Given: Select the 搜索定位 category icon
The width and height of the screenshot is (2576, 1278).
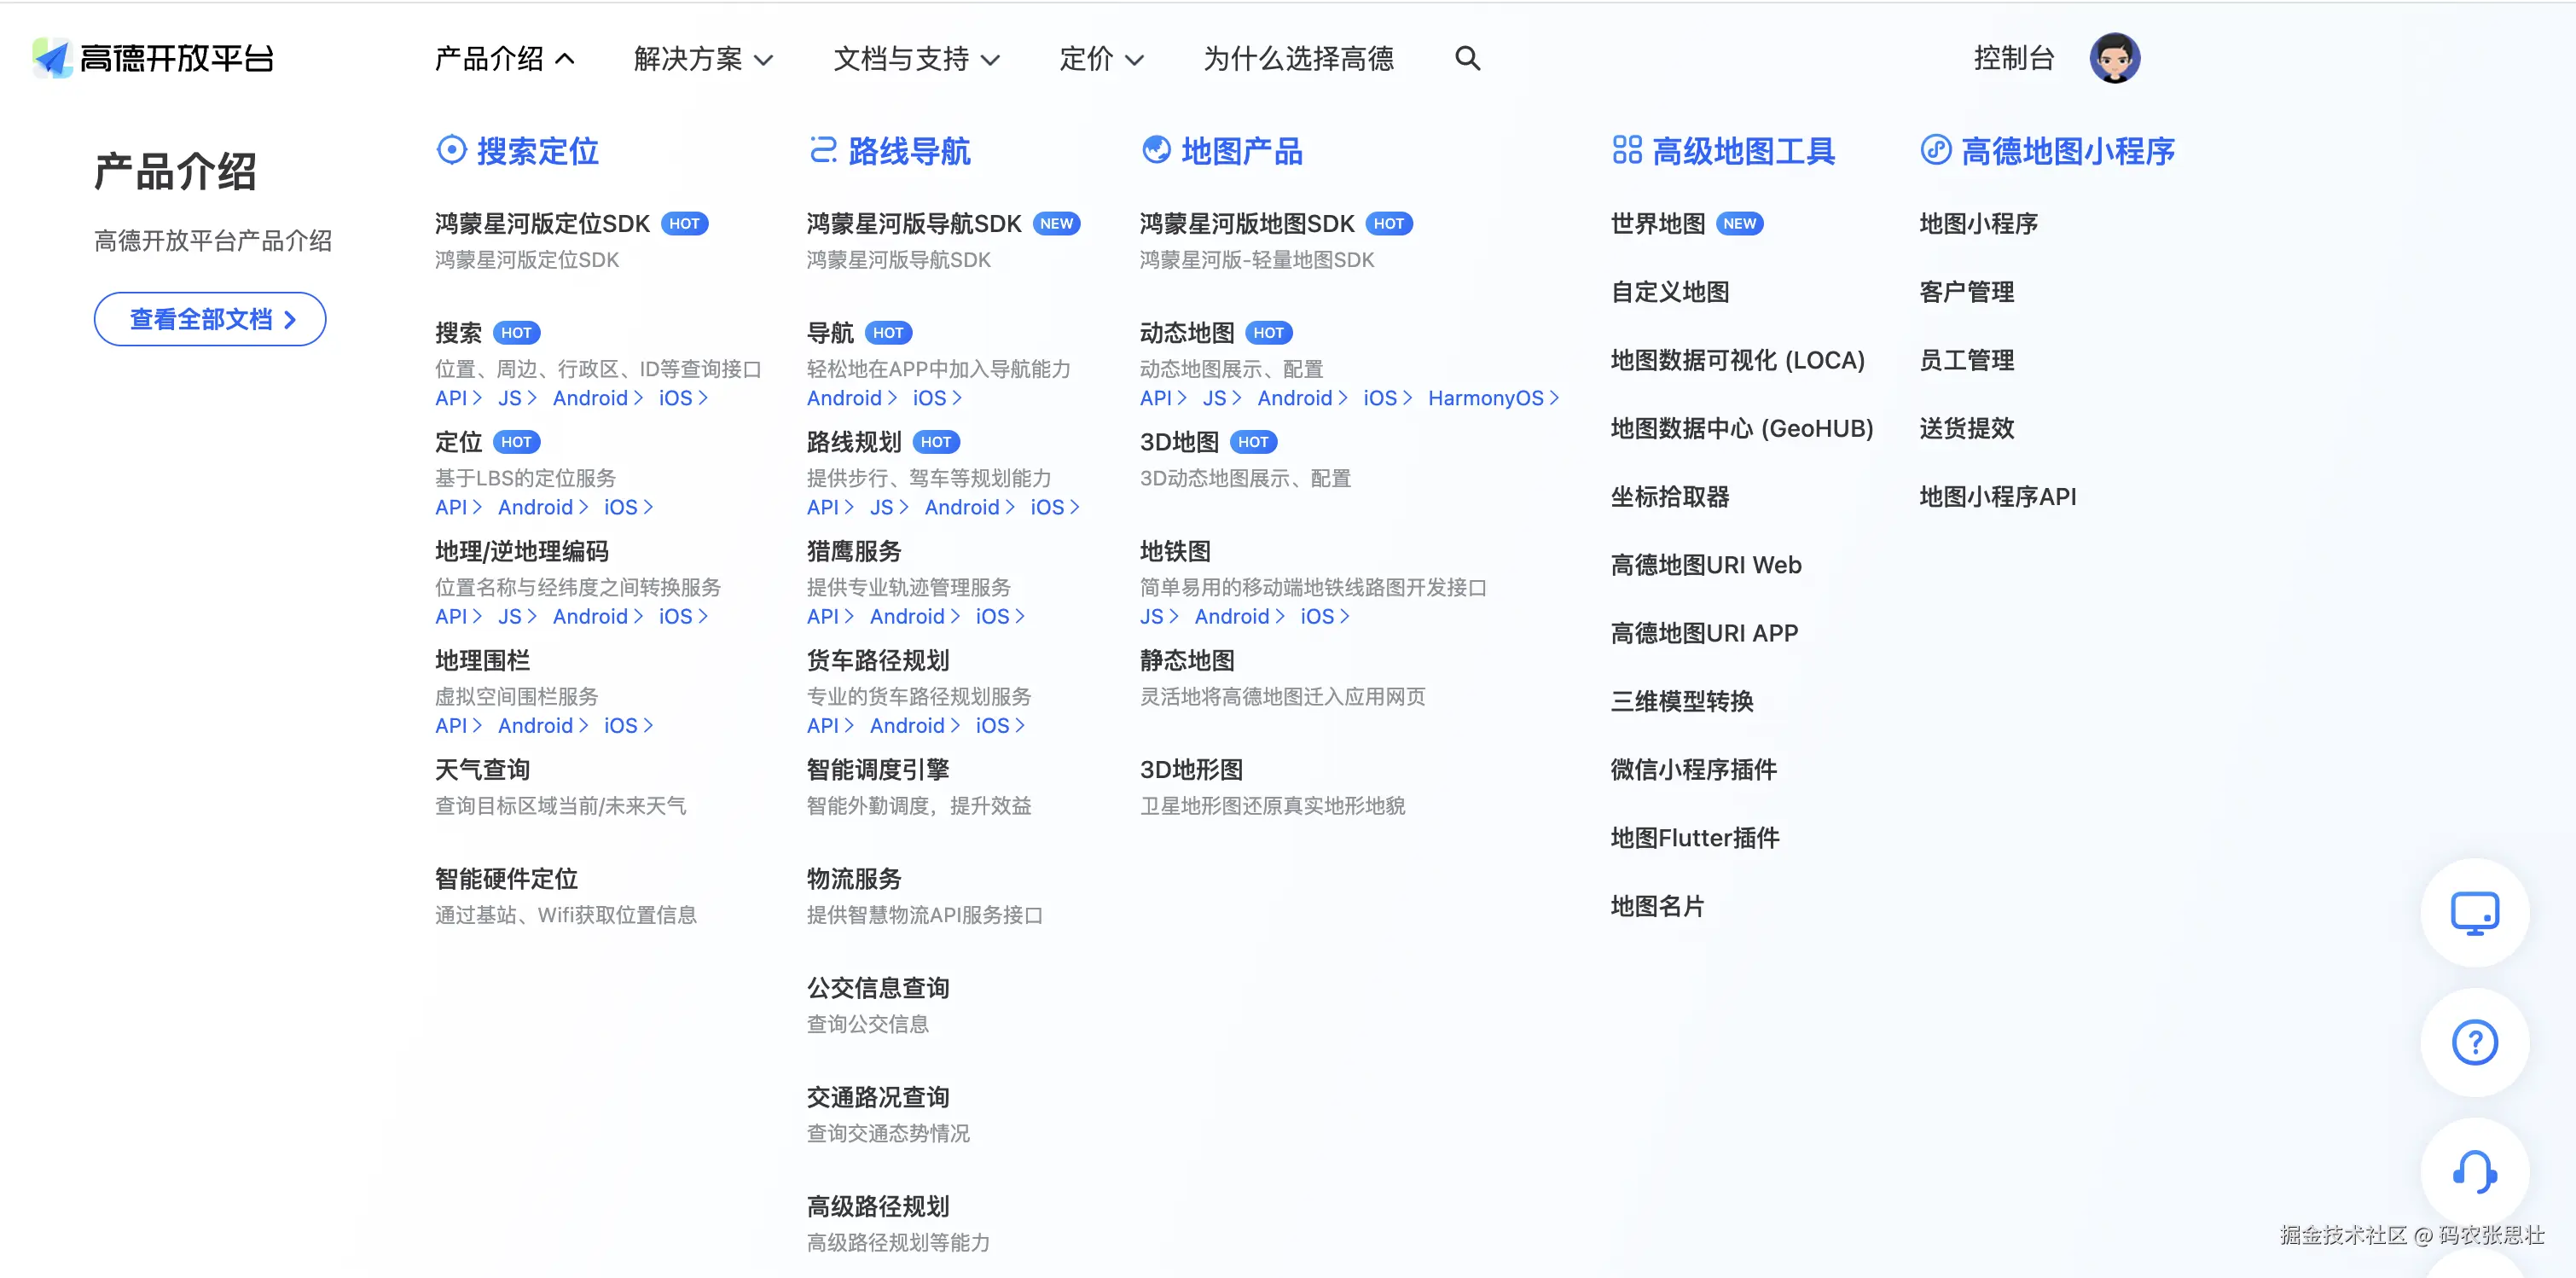Looking at the screenshot, I should click(x=451, y=150).
